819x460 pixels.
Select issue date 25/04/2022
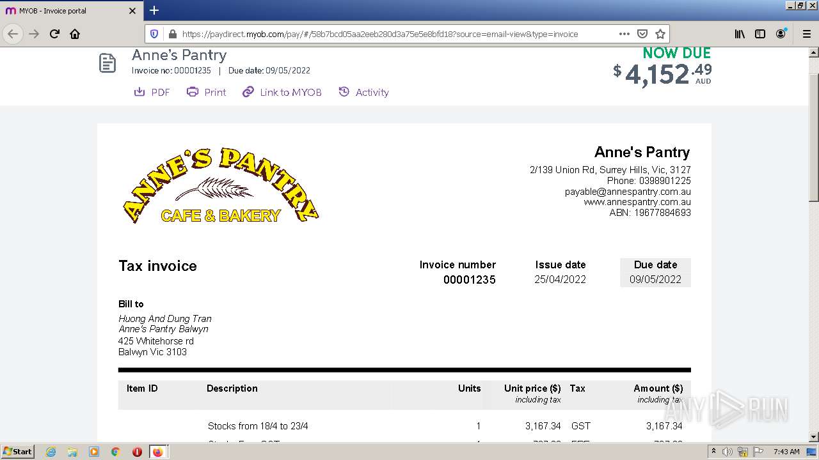[560, 279]
